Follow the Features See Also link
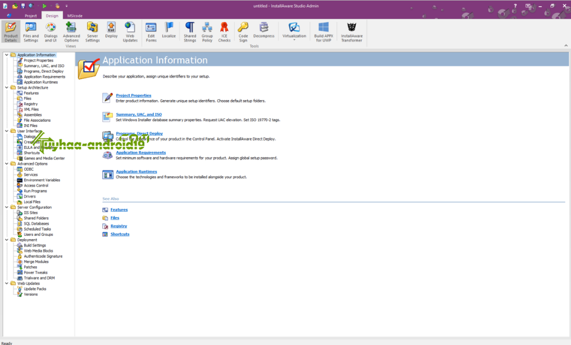 [x=119, y=210]
